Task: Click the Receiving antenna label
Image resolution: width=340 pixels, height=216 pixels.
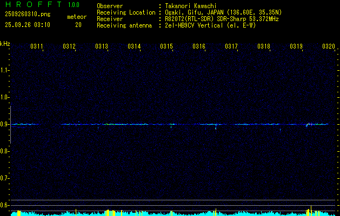Action: coord(124,25)
